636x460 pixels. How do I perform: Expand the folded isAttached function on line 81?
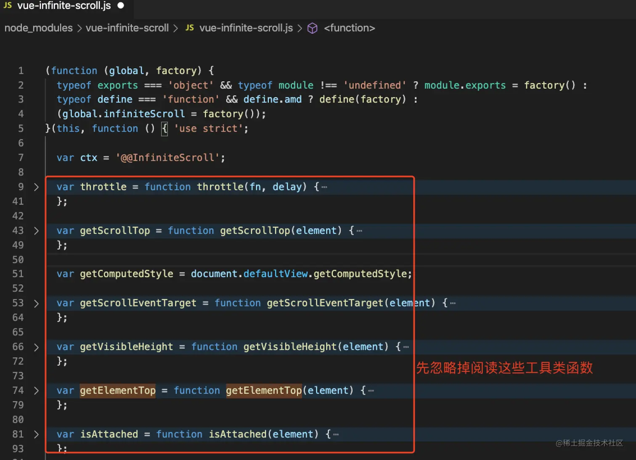(36, 434)
